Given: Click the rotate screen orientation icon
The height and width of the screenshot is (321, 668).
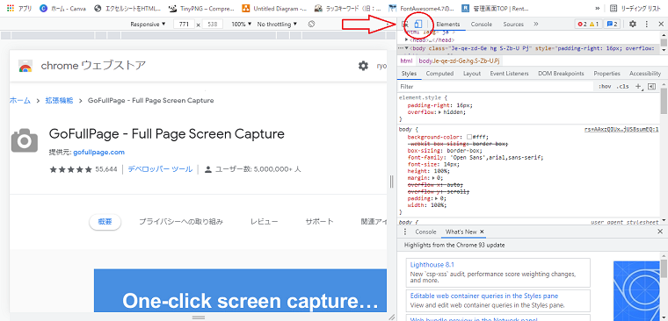Looking at the screenshot, I should tap(311, 25).
